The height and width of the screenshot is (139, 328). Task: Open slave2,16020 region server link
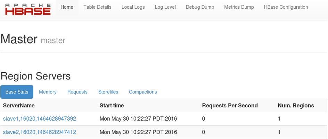tap(40, 132)
